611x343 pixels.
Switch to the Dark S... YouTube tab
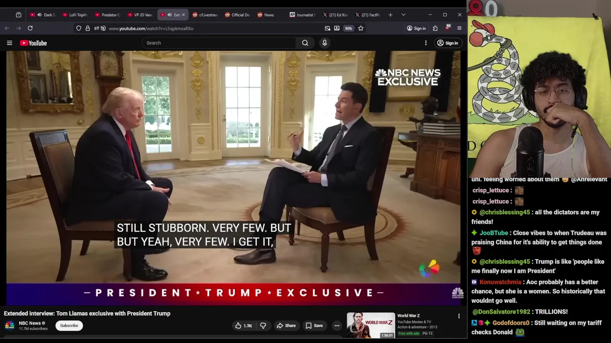[42, 15]
